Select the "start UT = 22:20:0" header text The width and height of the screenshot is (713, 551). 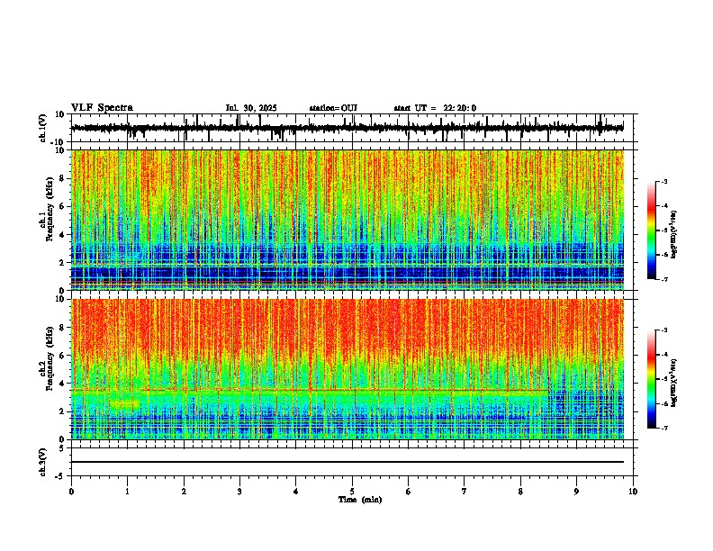coord(435,108)
